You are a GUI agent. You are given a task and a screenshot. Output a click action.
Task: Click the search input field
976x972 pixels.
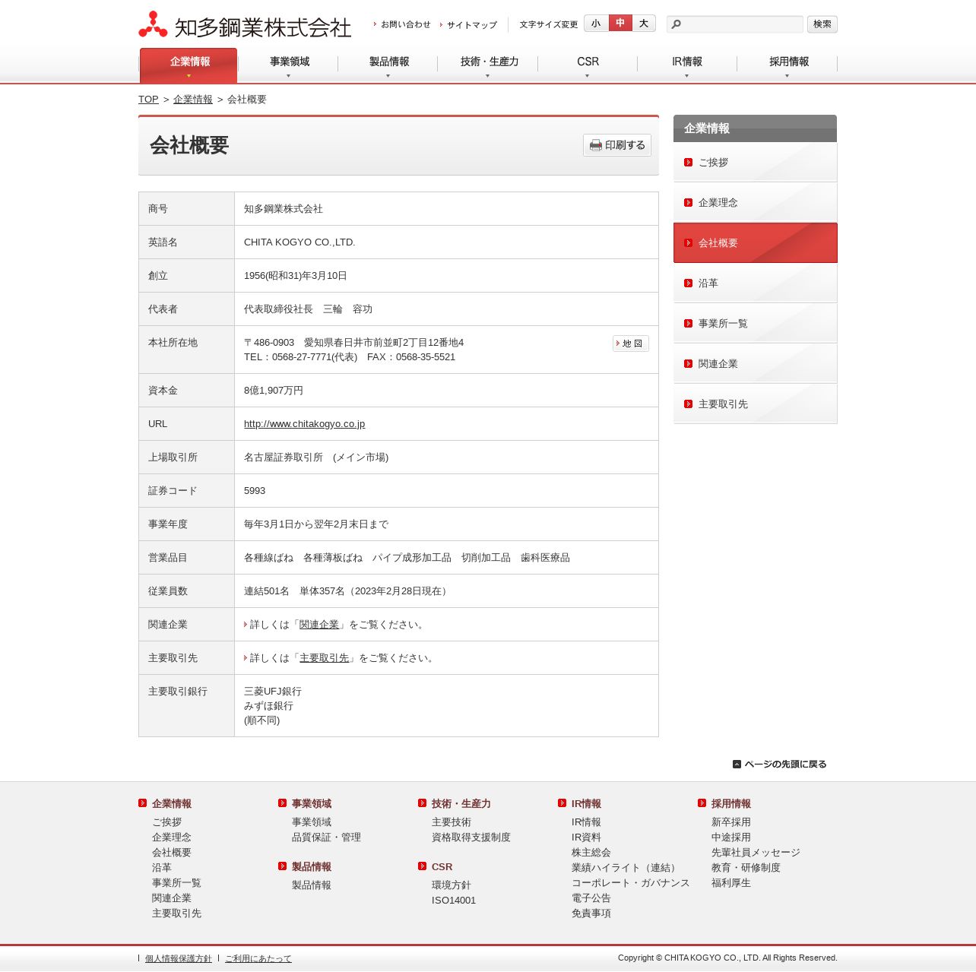click(x=735, y=24)
